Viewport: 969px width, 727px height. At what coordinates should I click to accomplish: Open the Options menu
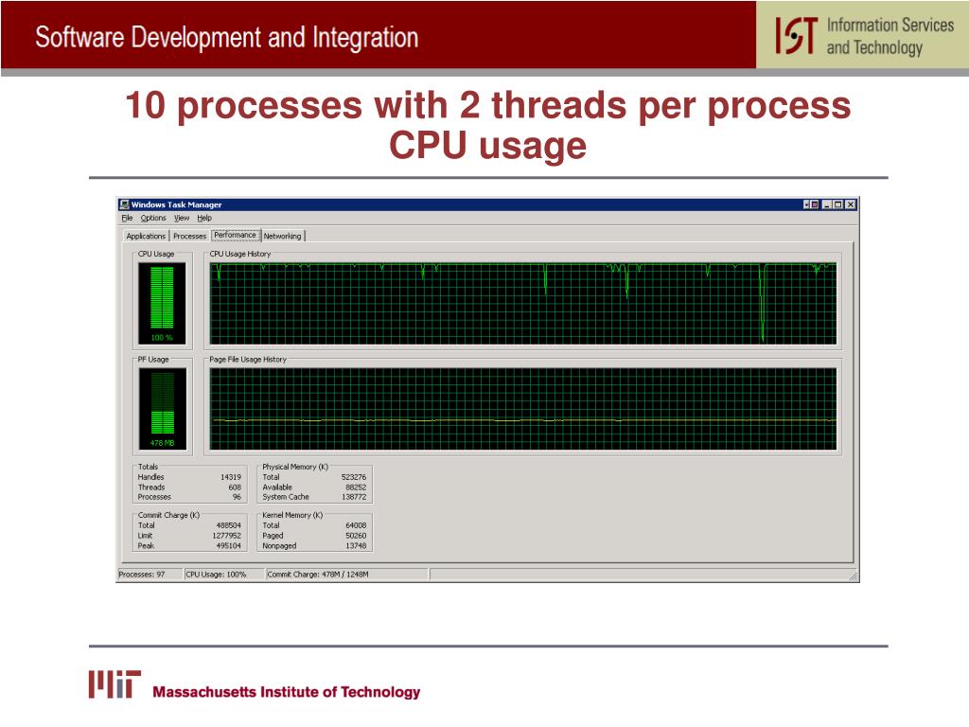(x=152, y=219)
